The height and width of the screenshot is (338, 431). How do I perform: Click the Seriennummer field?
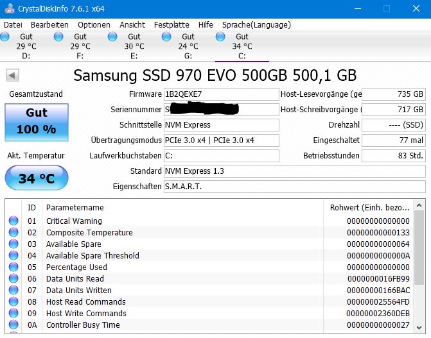(221, 110)
